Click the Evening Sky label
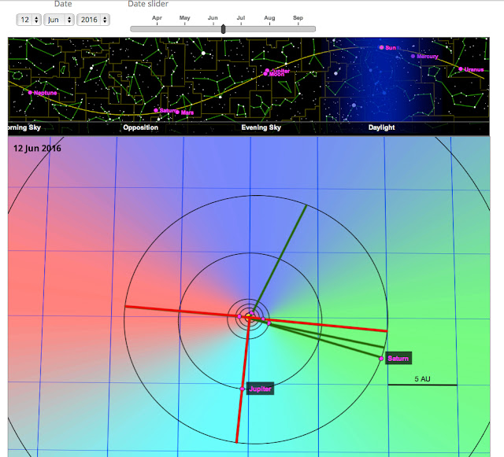504x457 pixels. point(261,127)
